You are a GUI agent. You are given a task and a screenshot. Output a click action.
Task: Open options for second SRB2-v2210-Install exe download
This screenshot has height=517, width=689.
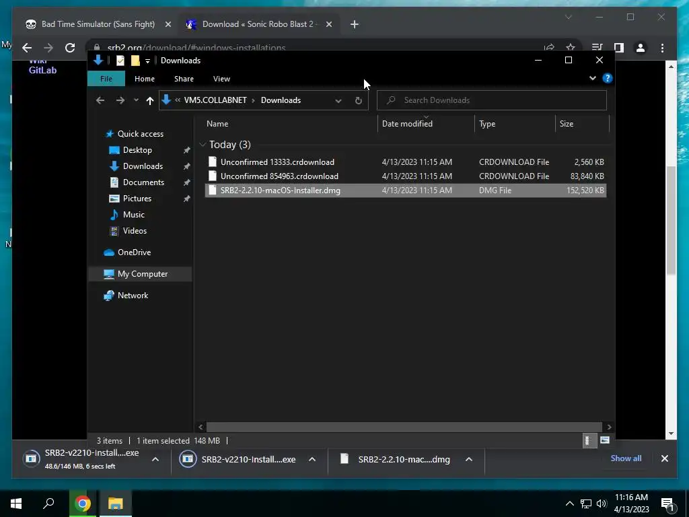coord(312,459)
